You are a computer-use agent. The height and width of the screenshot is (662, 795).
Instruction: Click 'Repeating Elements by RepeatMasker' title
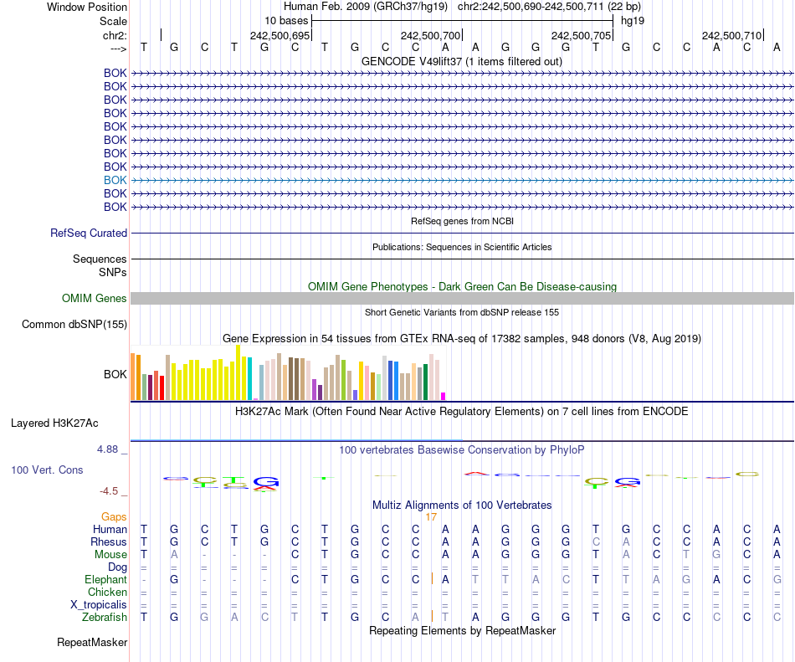point(463,630)
